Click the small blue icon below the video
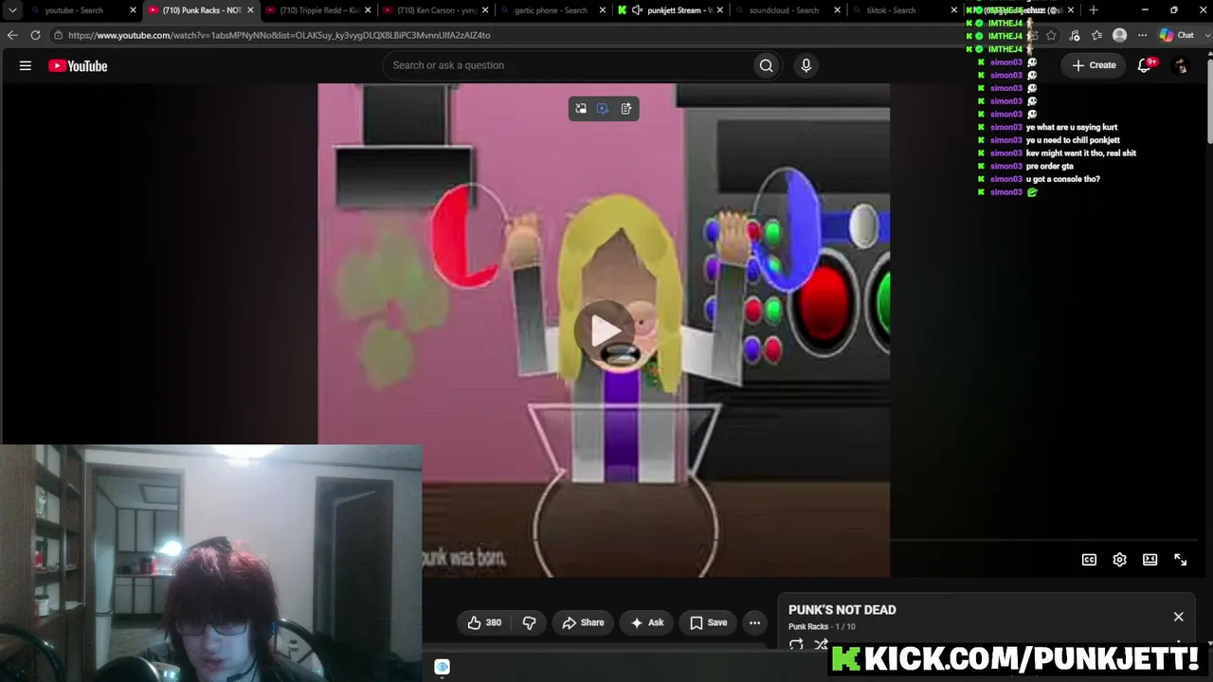Image resolution: width=1213 pixels, height=682 pixels. pos(442,667)
